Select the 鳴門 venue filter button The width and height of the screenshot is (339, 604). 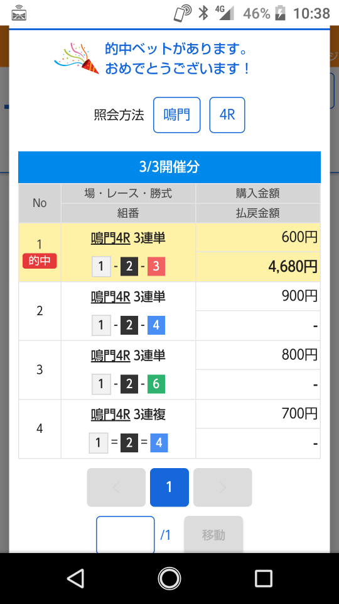[177, 115]
